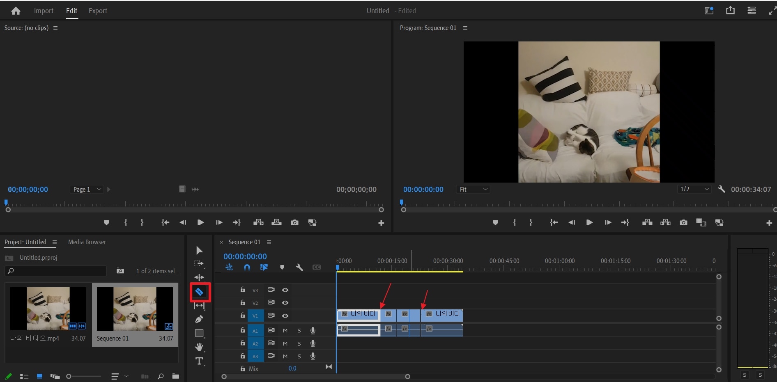Switch Project panel to list view
777x382 pixels.
[24, 376]
